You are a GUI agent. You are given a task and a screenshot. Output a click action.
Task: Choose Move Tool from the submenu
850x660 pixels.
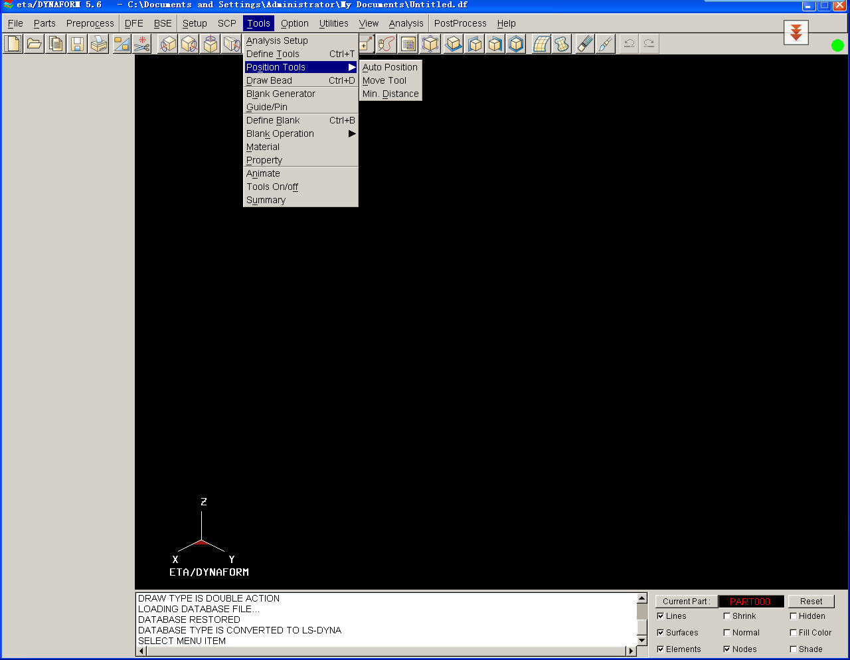pos(390,80)
